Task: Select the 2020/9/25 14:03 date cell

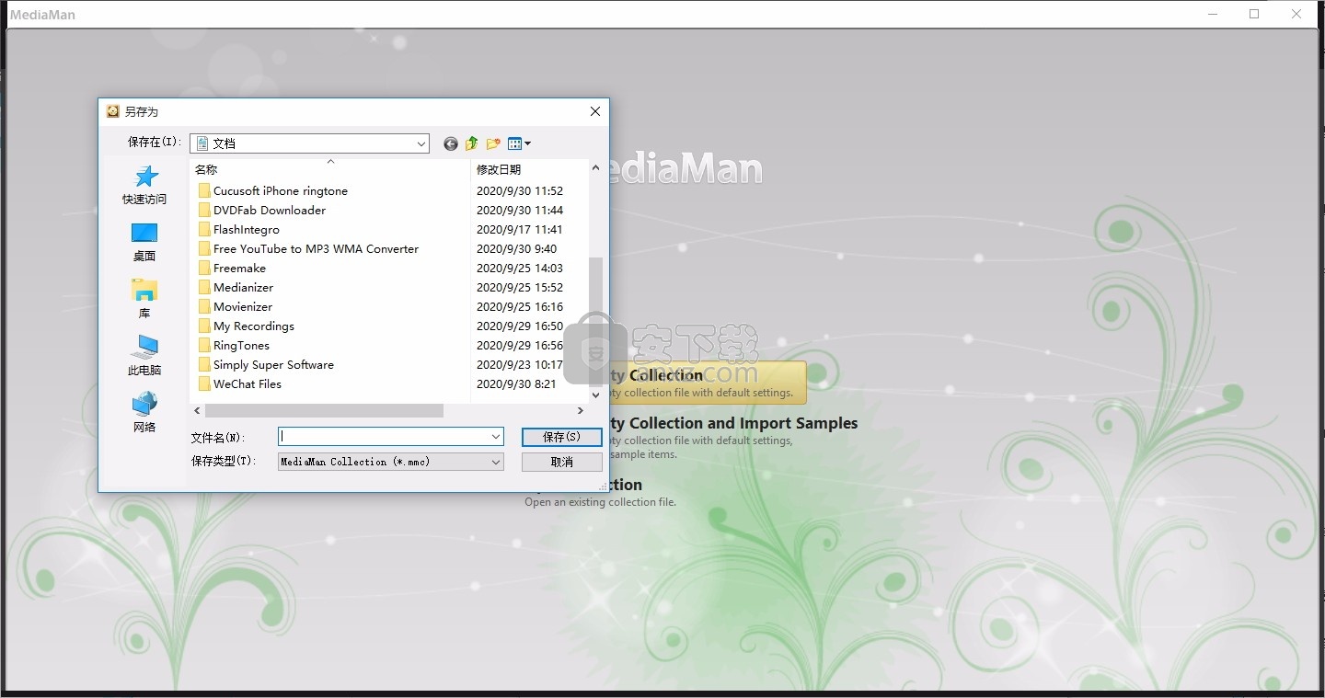Action: click(520, 268)
